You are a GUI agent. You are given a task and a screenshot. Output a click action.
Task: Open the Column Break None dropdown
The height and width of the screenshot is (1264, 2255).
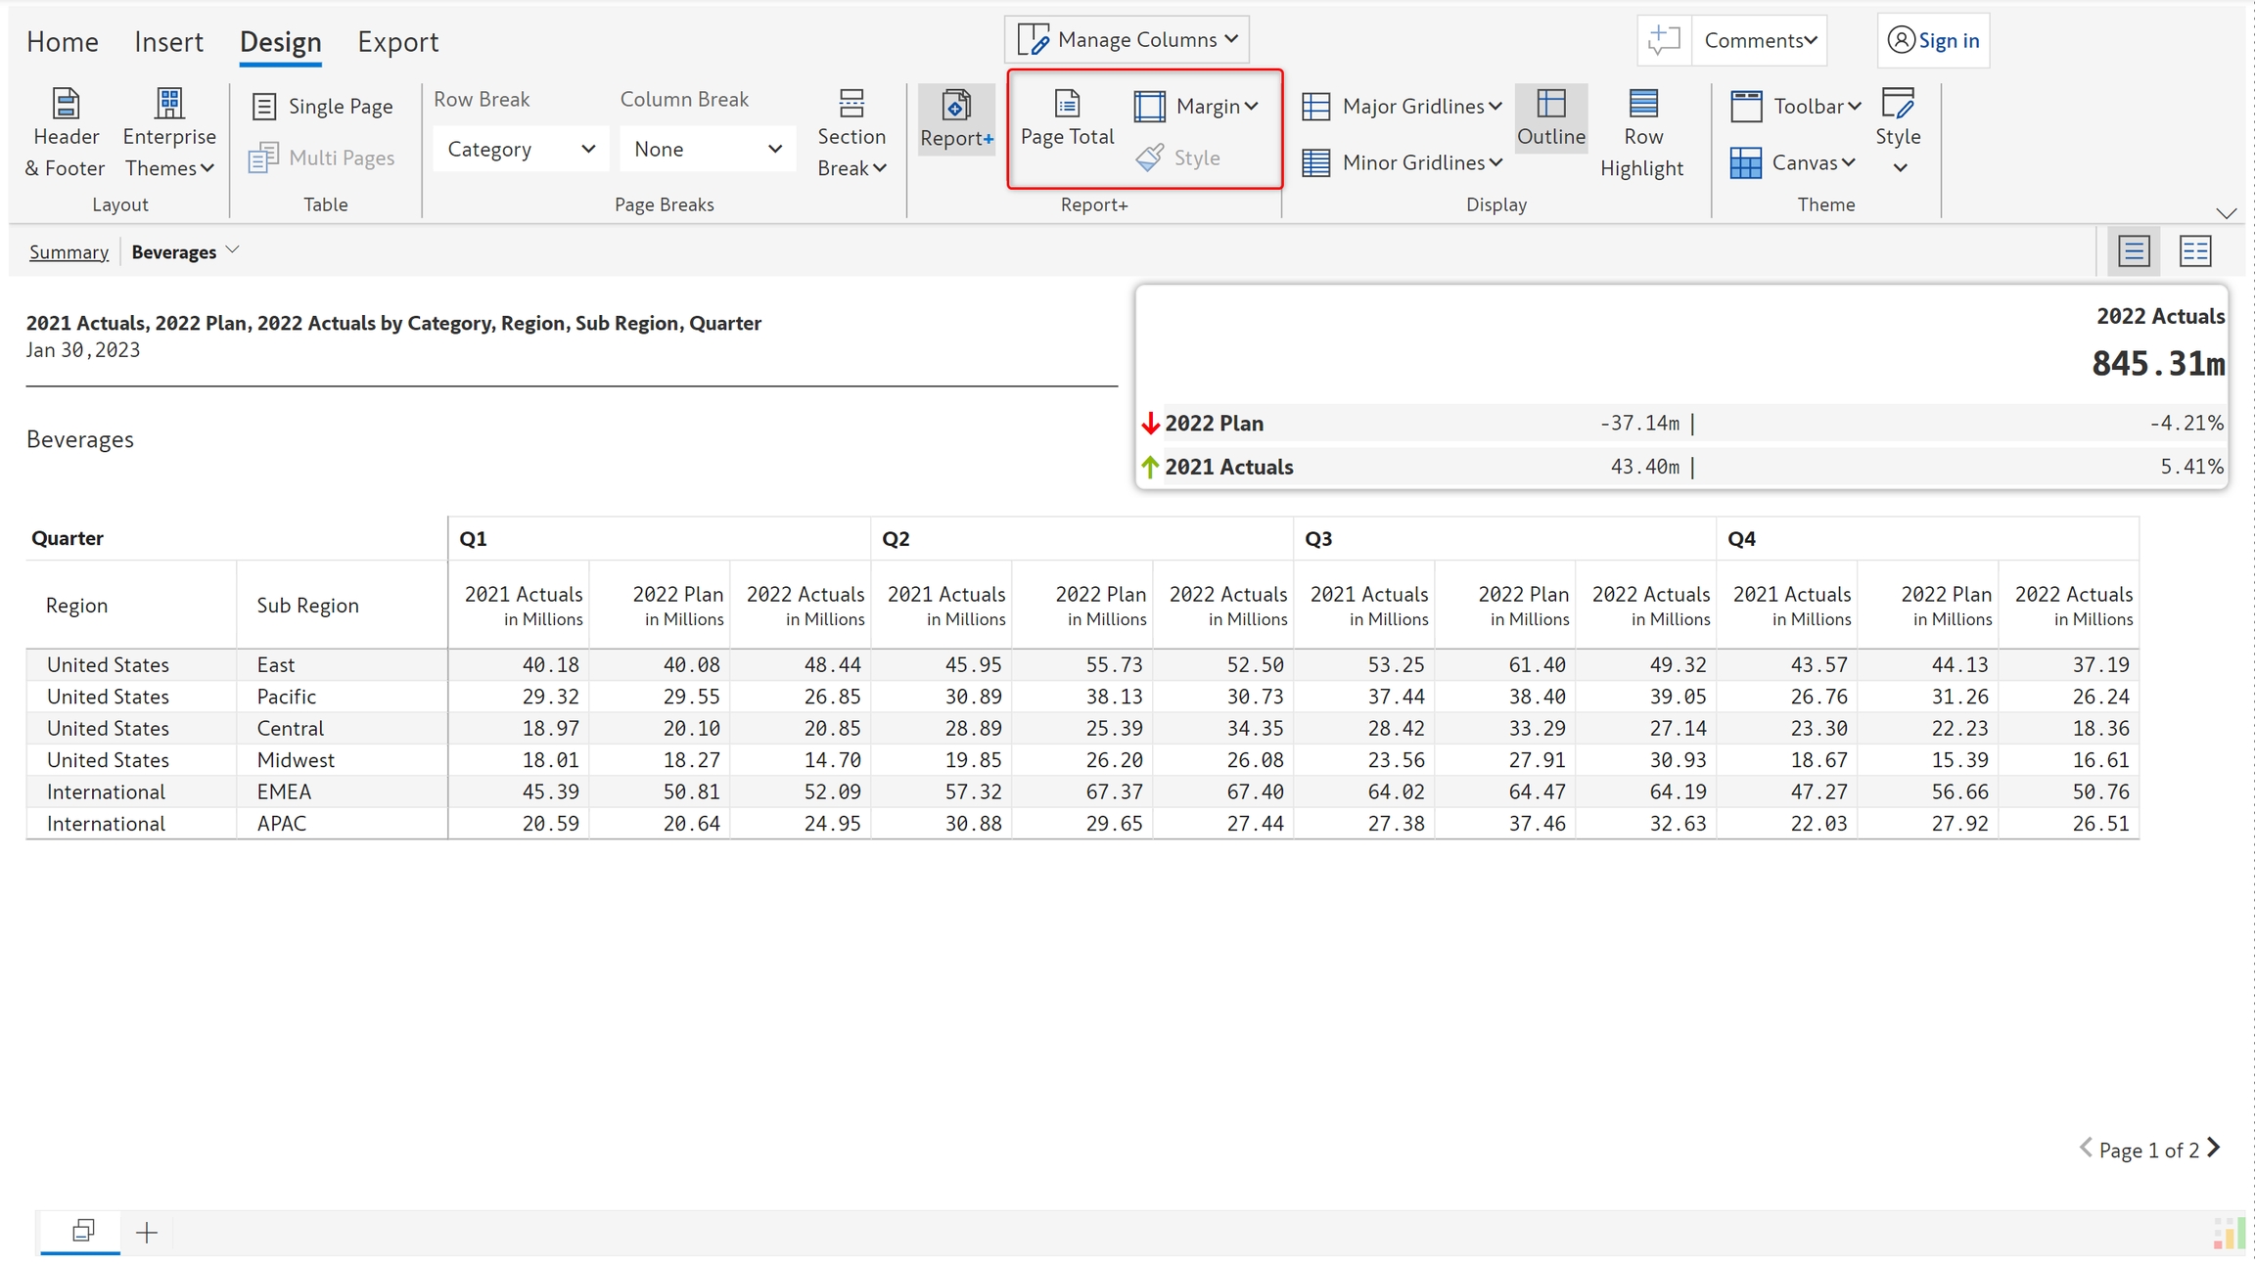[x=708, y=149]
